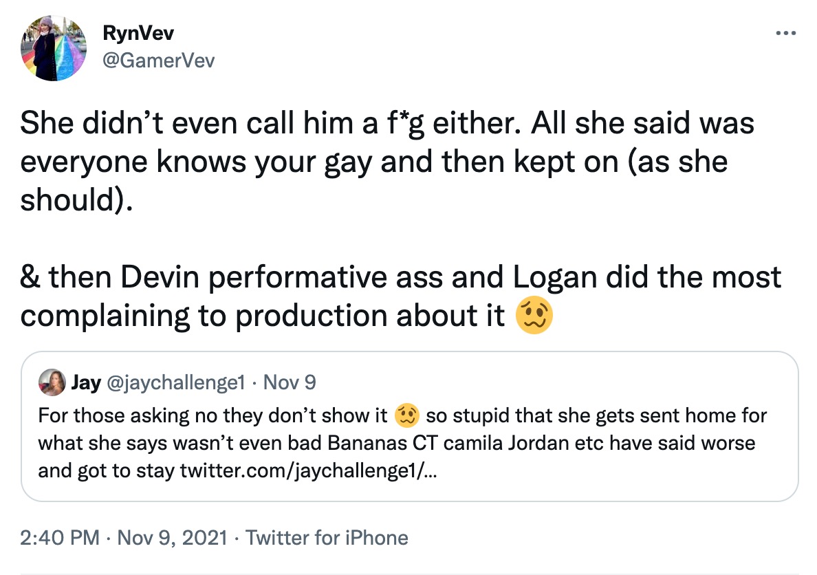Open the @GamerVev handle profile
Screen dimensions: 817x575
158,61
